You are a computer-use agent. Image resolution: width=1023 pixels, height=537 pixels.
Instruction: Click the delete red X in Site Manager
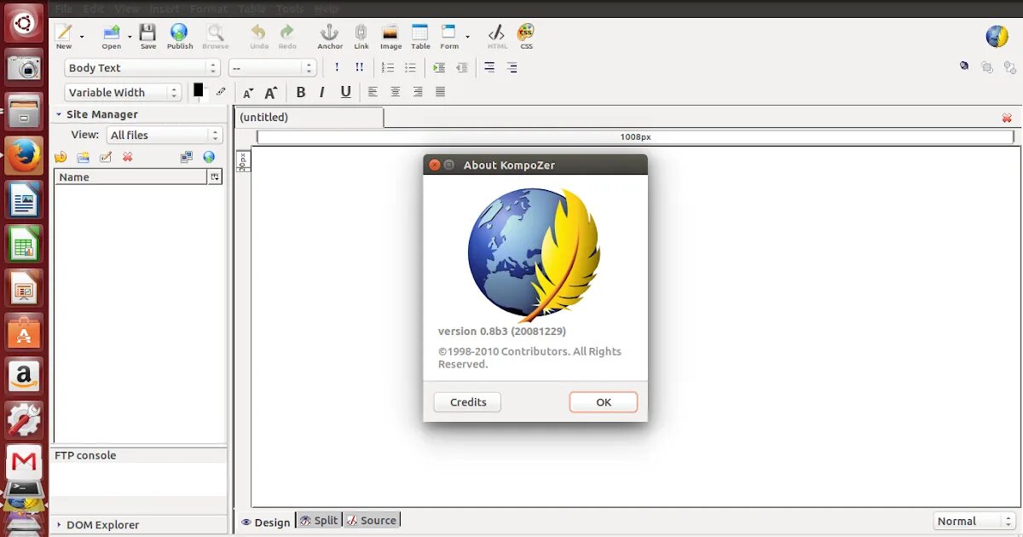[128, 157]
